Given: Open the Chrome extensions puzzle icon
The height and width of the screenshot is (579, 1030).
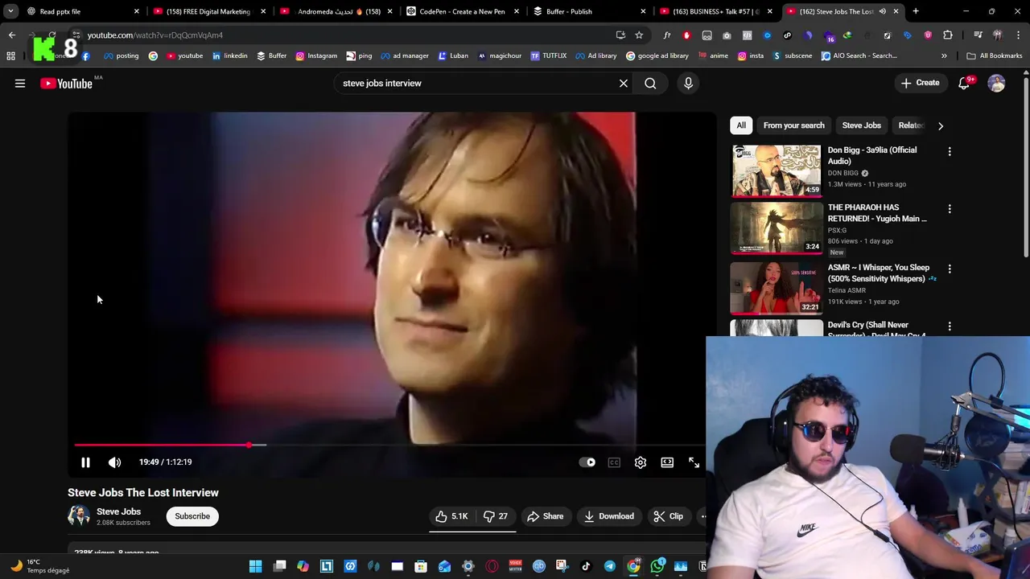Looking at the screenshot, I should coord(948,35).
